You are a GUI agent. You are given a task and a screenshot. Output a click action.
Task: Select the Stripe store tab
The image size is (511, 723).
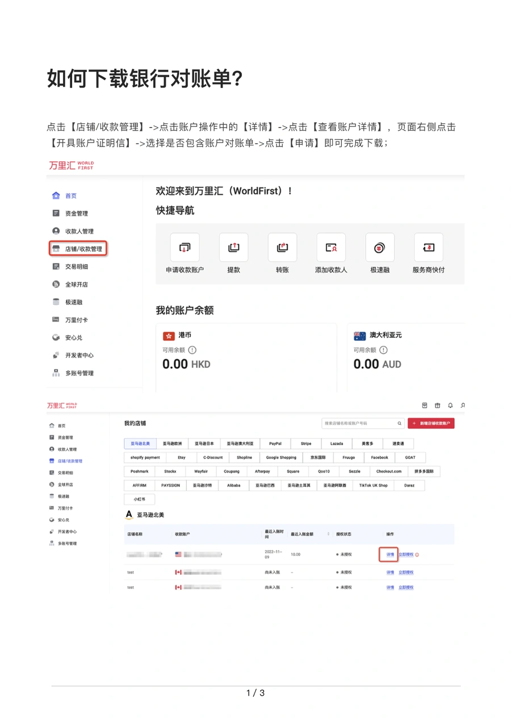(x=306, y=443)
